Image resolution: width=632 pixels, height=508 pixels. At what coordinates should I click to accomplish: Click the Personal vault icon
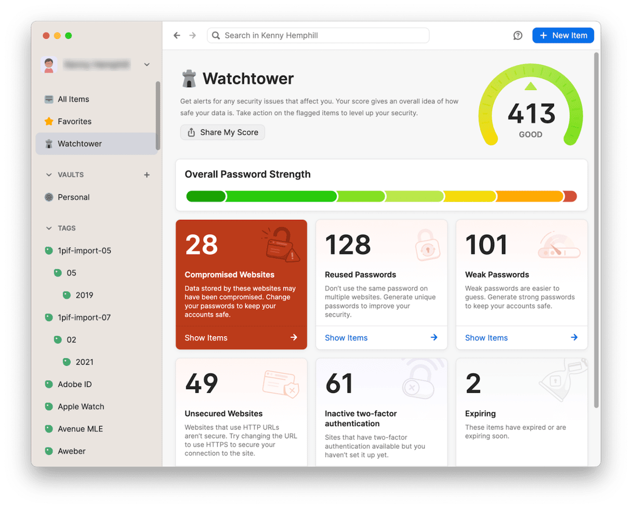click(49, 197)
